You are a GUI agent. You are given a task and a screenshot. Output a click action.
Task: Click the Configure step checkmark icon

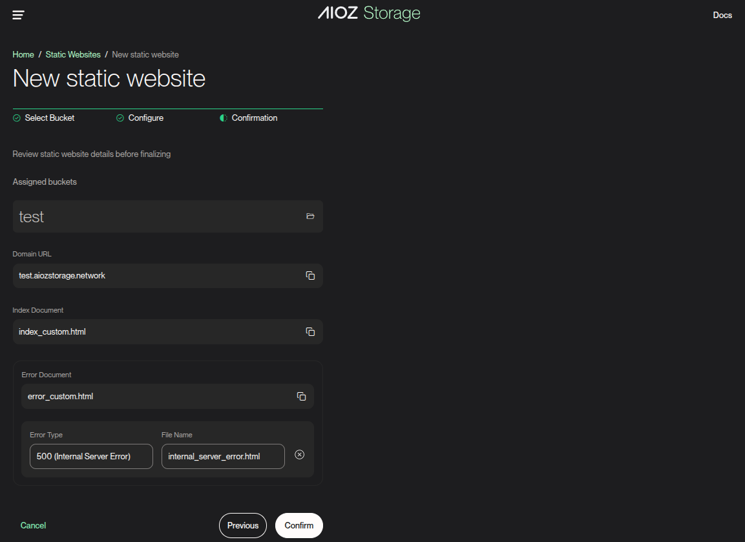coord(120,118)
